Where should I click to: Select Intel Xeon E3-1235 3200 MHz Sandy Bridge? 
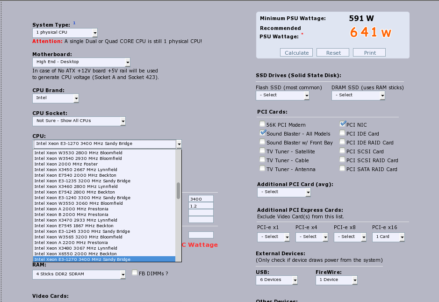[104, 181]
